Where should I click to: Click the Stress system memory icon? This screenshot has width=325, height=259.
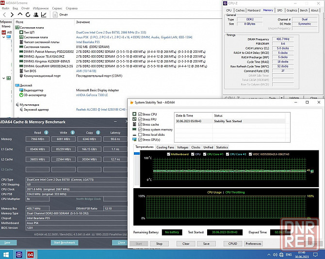tap(134, 129)
